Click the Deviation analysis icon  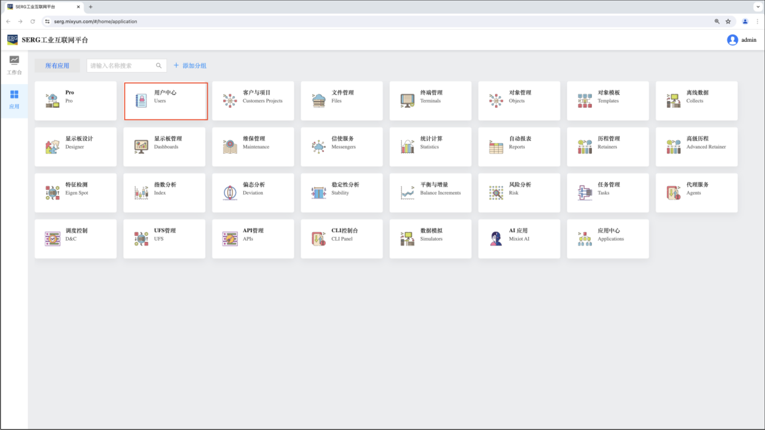230,193
